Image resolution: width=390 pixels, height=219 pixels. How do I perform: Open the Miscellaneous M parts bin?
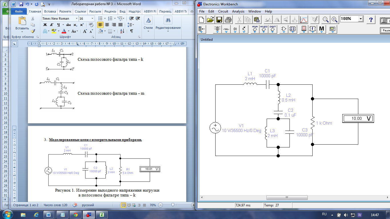point(322,29)
